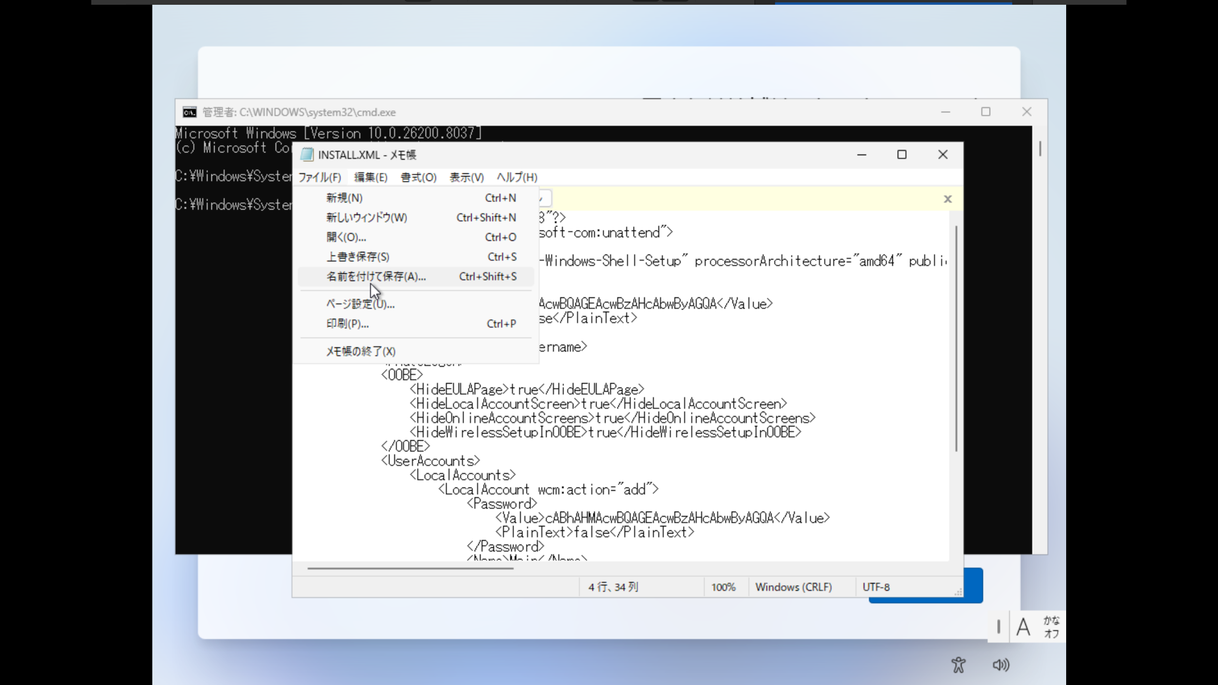Click the volume speaker icon
Image resolution: width=1218 pixels, height=685 pixels.
[x=1000, y=665]
